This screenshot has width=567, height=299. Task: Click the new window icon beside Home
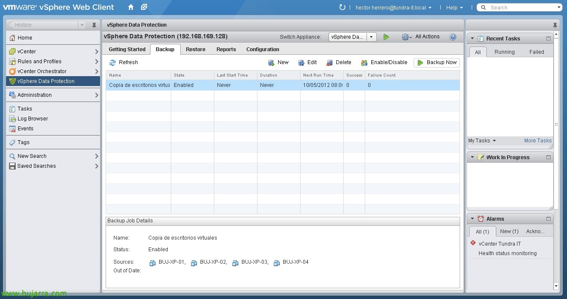144,7
